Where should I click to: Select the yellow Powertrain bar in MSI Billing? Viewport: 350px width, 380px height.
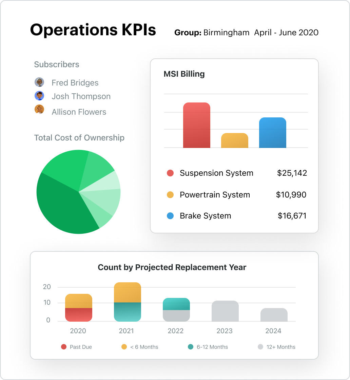coord(235,140)
